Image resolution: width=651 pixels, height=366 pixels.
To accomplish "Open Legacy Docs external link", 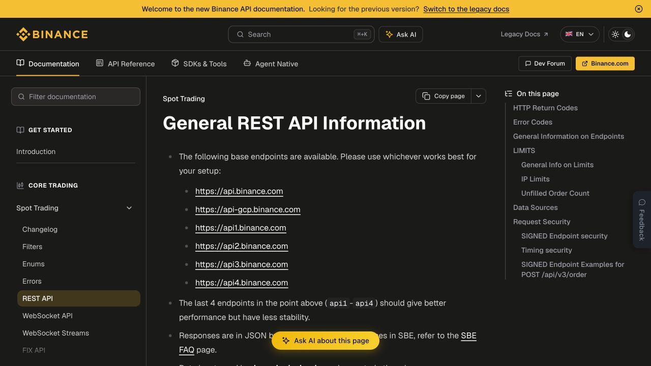I will click(x=524, y=34).
